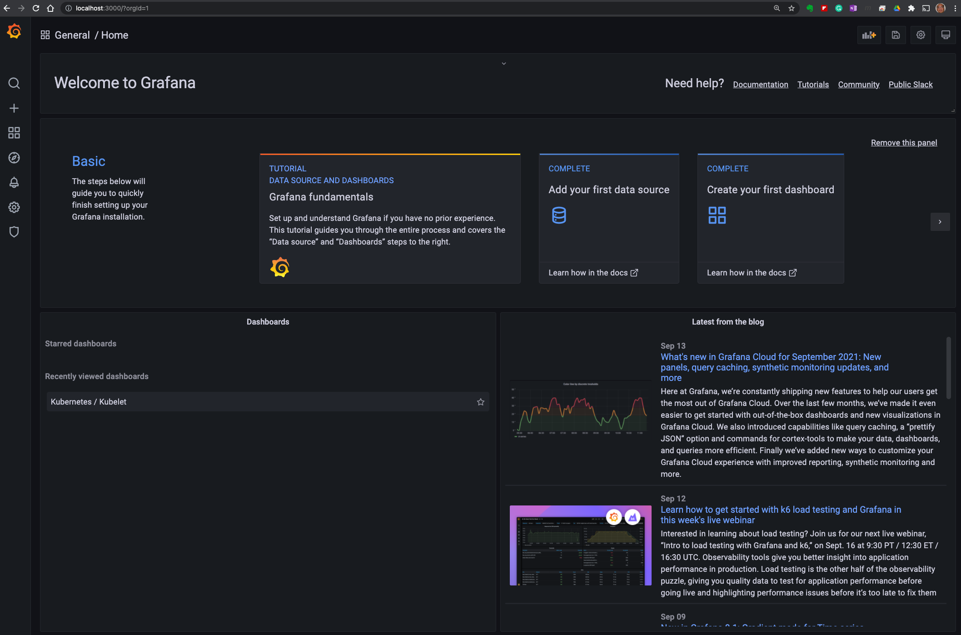Open the Explore compass icon
This screenshot has width=961, height=635.
pos(14,158)
